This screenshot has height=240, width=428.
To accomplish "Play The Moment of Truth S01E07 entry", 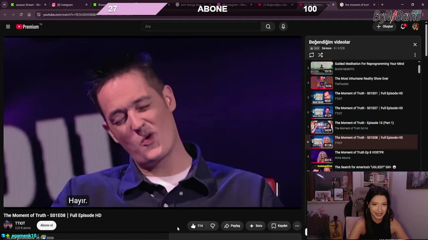I will [368, 108].
